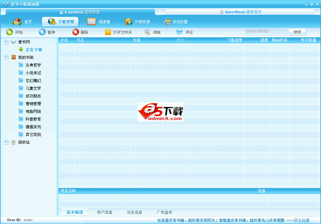The image size is (321, 224).
Task: Sort by 书名 column header
Action: [x=102, y=40]
